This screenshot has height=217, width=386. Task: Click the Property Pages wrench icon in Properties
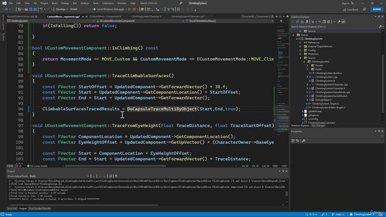(x=303, y=140)
